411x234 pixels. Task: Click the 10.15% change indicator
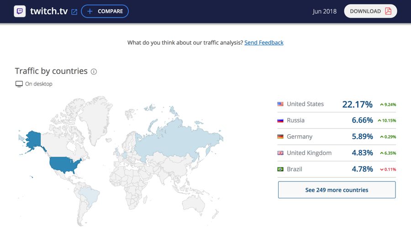pyautogui.click(x=387, y=120)
